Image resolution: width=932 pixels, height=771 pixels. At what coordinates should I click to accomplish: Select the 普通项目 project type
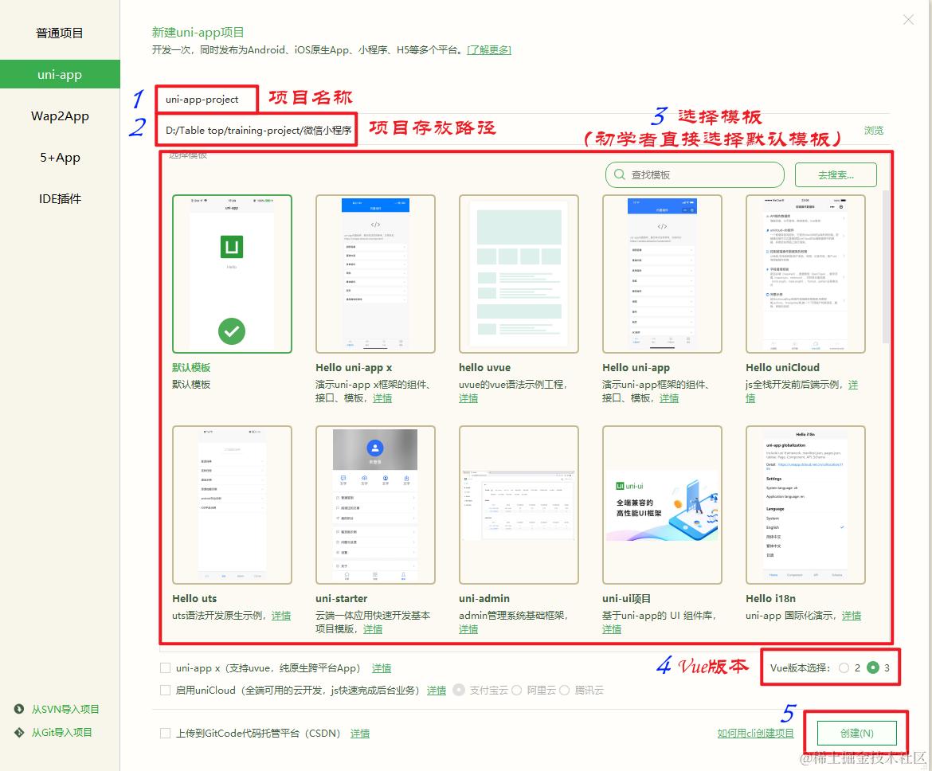pyautogui.click(x=60, y=33)
